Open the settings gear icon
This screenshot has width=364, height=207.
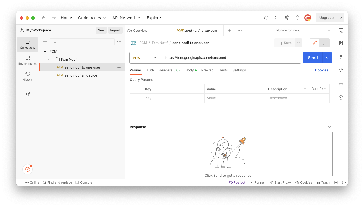[287, 18]
